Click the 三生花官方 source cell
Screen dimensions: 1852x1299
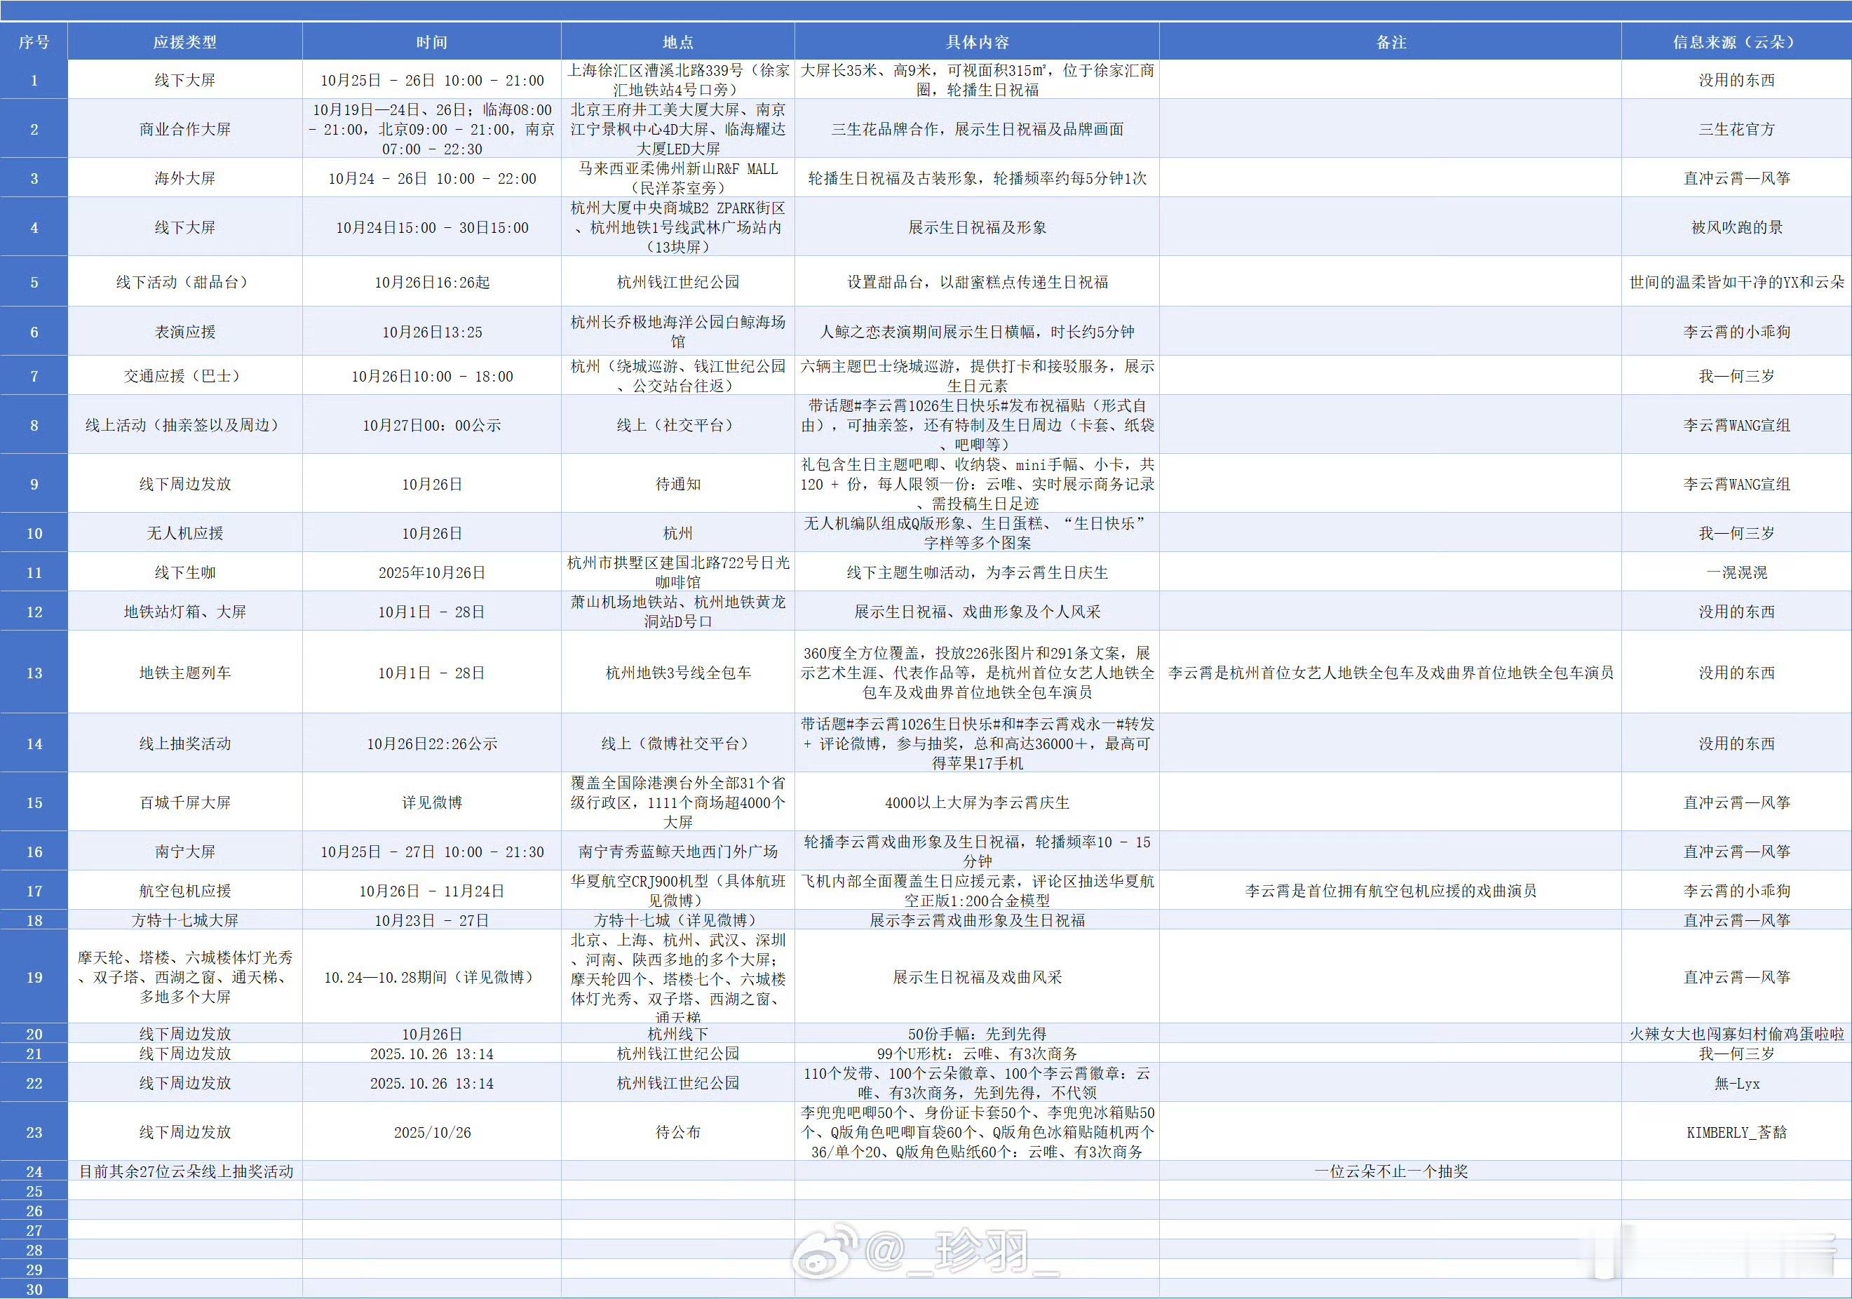pyautogui.click(x=1736, y=129)
